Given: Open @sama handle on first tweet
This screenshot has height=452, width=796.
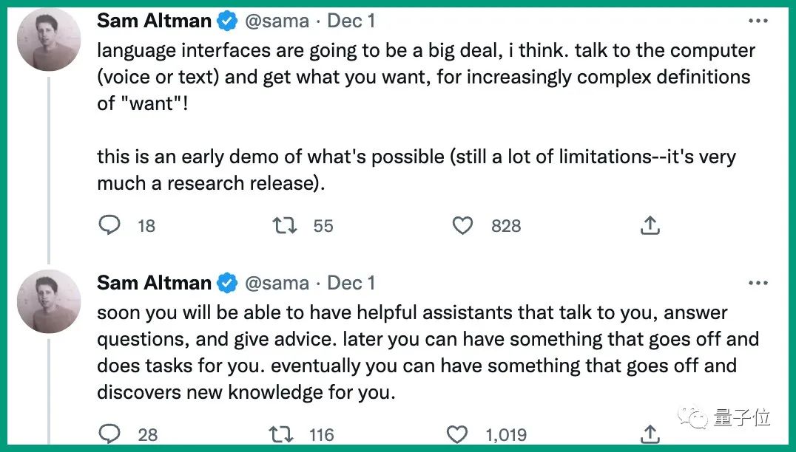Looking at the screenshot, I should (276, 21).
